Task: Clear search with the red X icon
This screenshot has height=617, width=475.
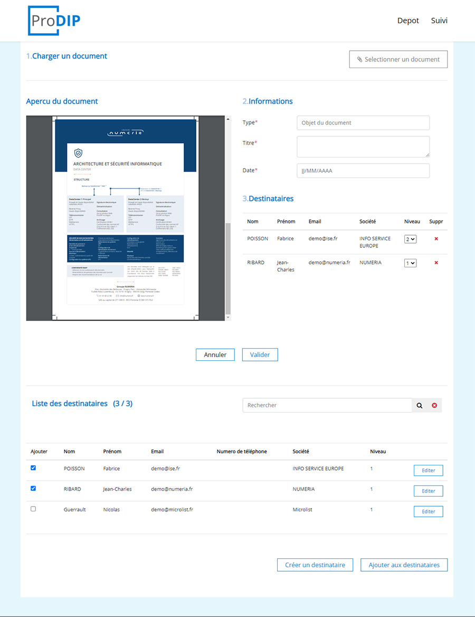Action: coord(434,405)
